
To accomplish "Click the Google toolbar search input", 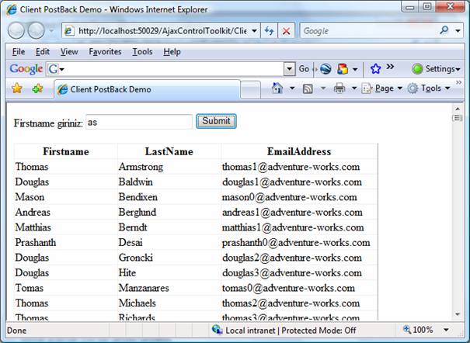I will pos(174,69).
